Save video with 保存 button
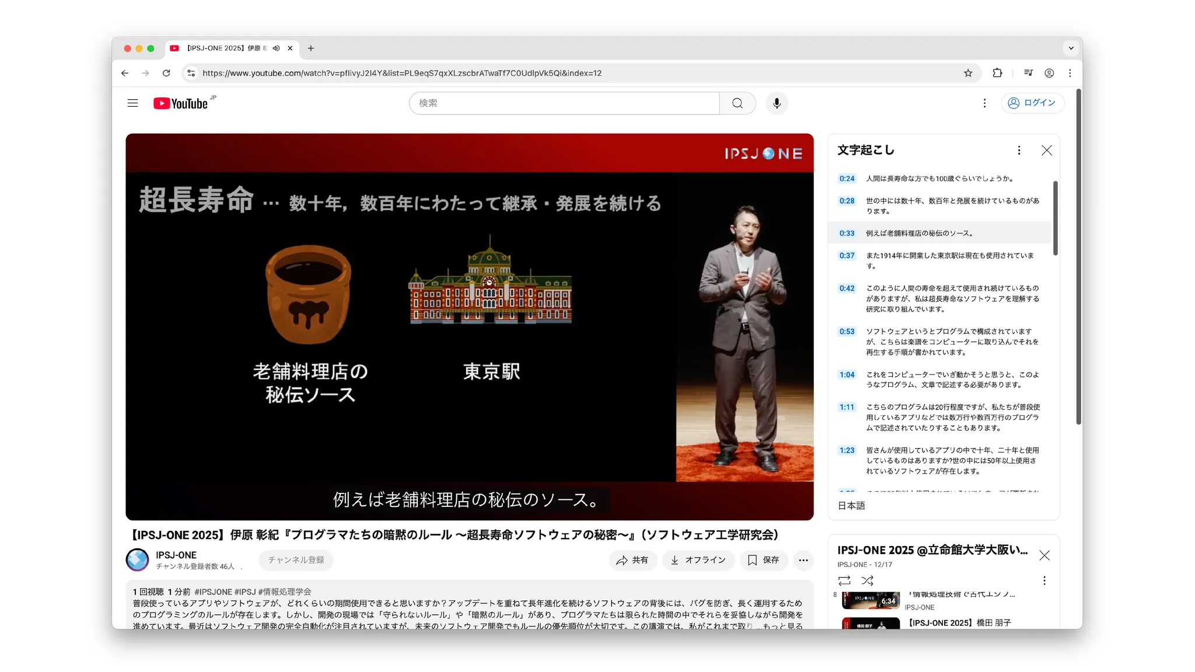 [764, 560]
